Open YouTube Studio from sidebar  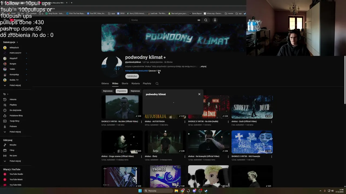pos(16,174)
